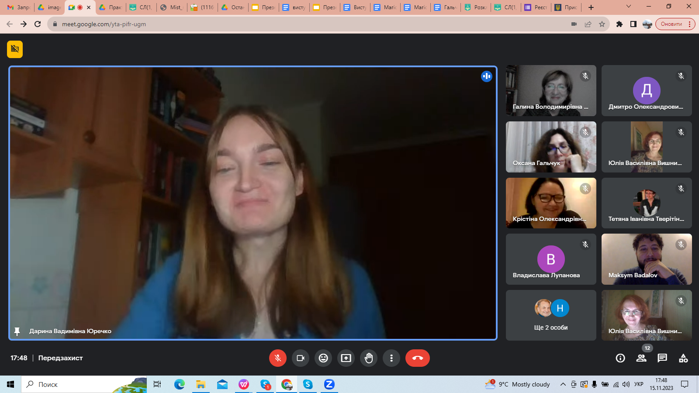This screenshot has width=699, height=393.
Task: Open the activities panel
Action: point(683,358)
